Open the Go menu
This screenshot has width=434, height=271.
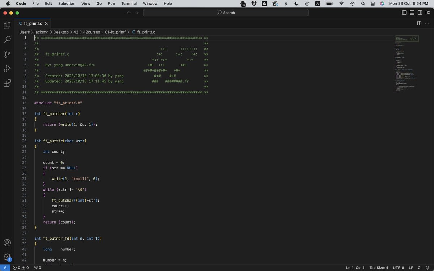99,3
